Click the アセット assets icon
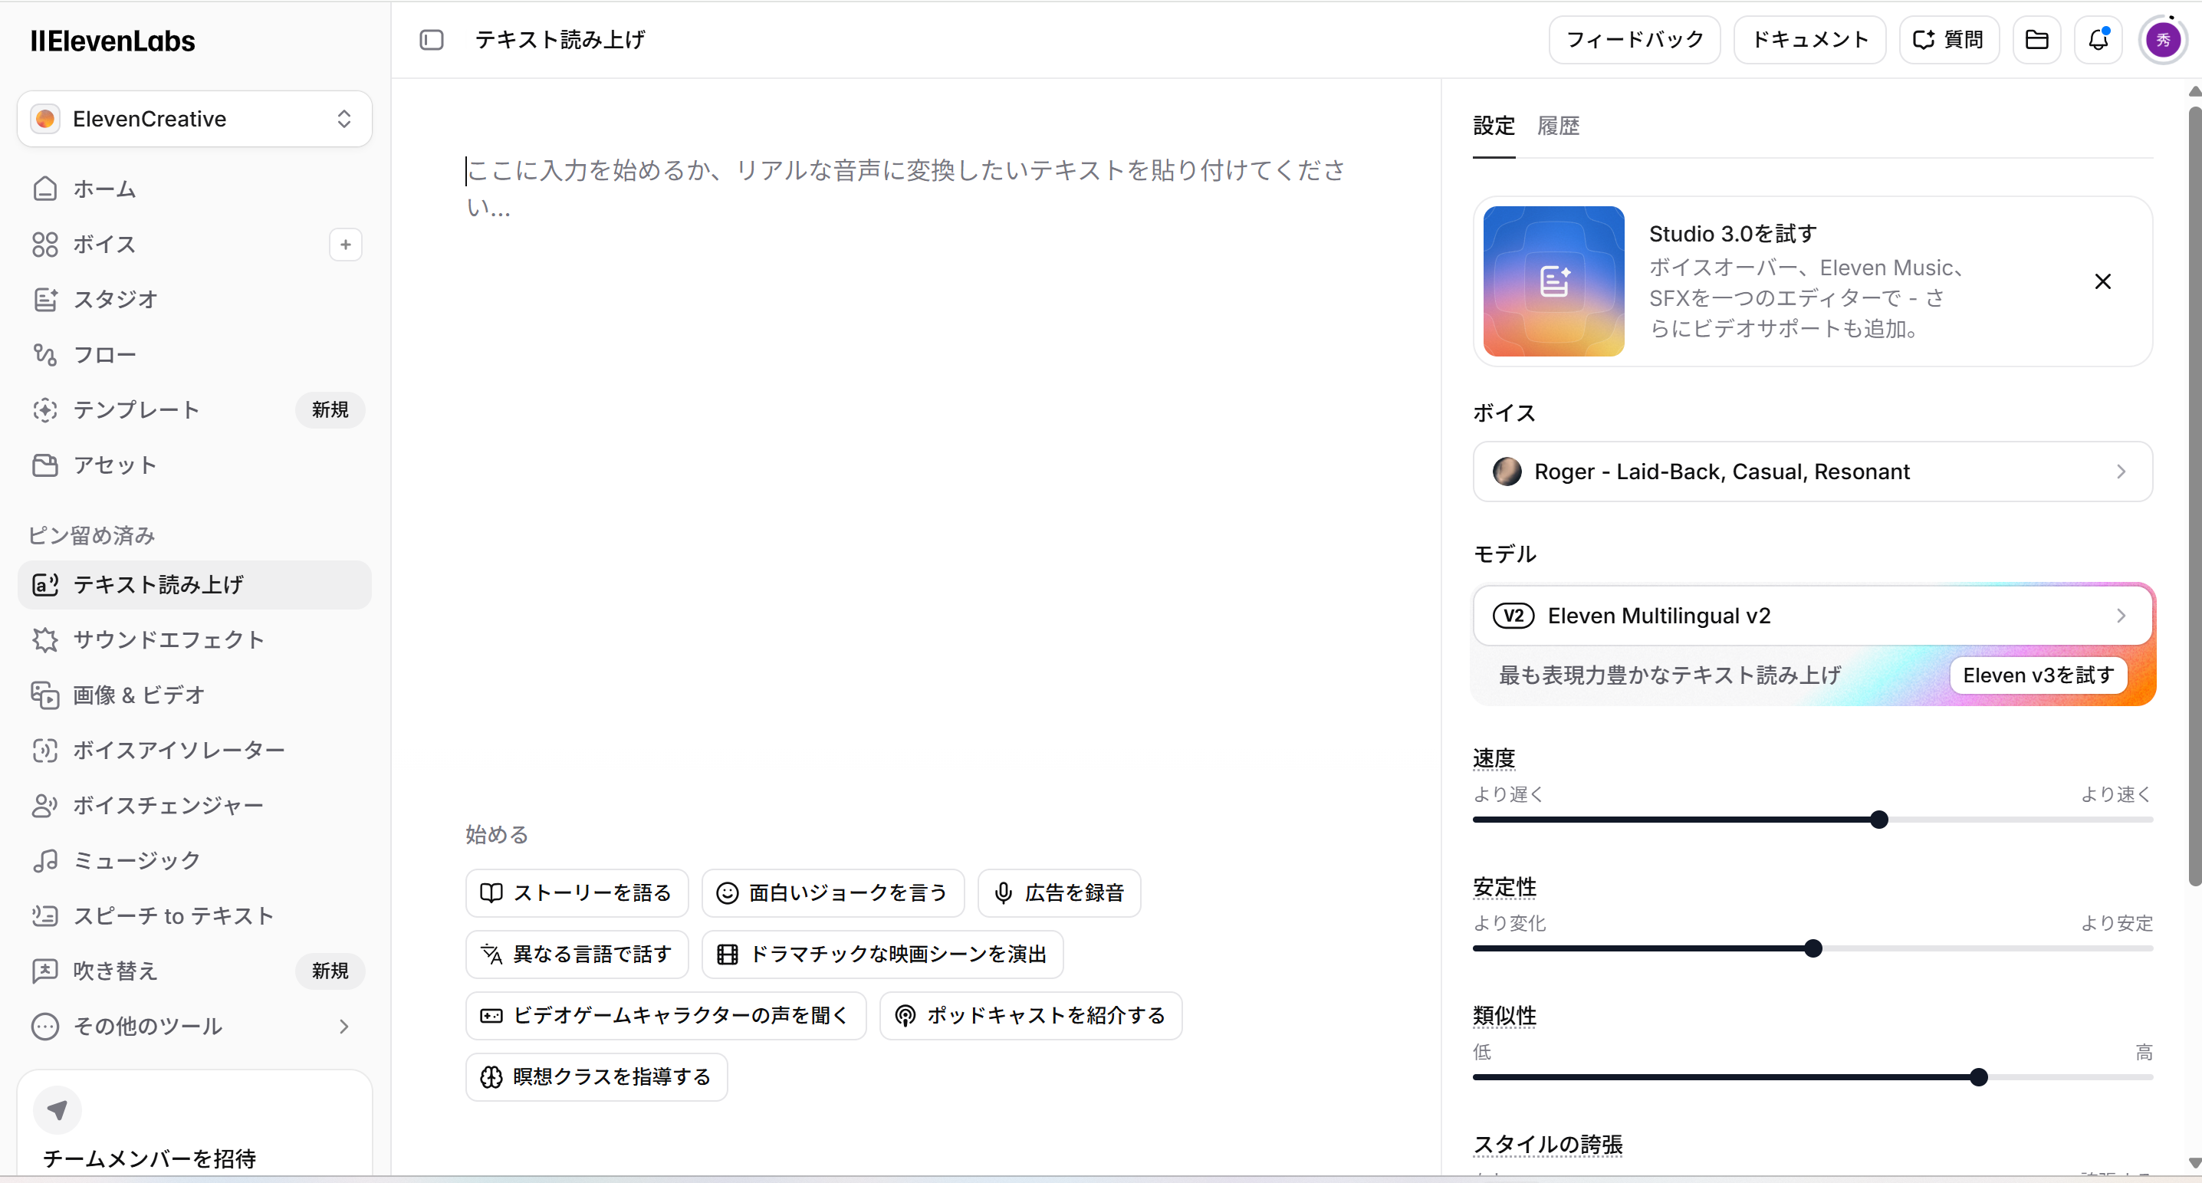This screenshot has width=2202, height=1183. (x=44, y=465)
